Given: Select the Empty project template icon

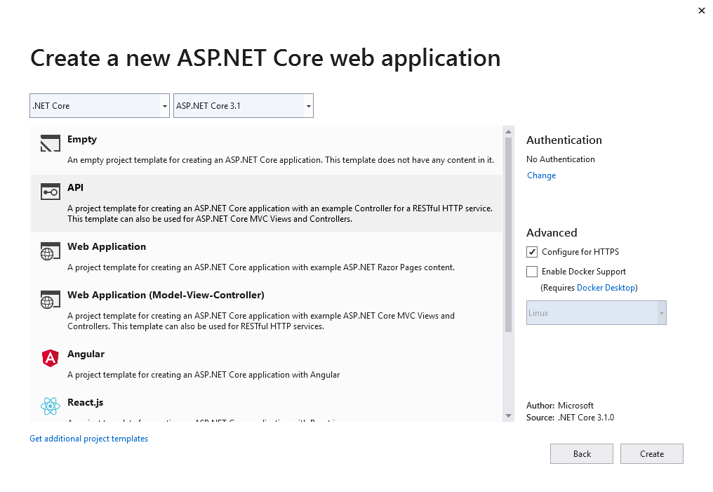Looking at the screenshot, I should (50, 143).
